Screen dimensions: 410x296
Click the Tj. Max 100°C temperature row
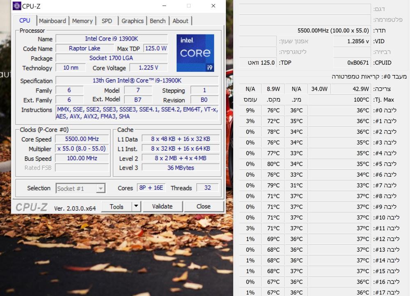351,100
